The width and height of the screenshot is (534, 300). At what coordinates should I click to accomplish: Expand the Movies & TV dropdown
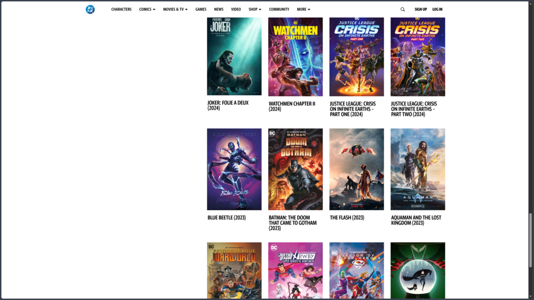175,9
